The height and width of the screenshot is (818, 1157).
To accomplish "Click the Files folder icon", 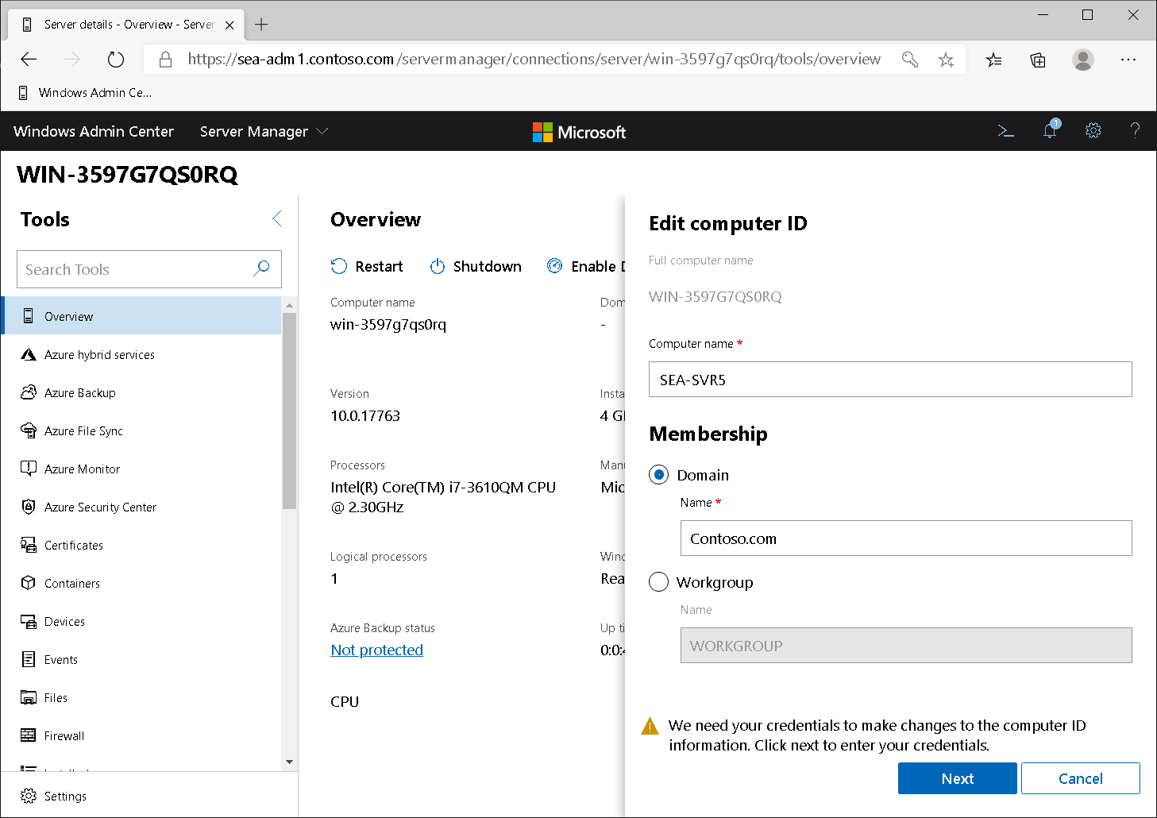I will tap(29, 698).
